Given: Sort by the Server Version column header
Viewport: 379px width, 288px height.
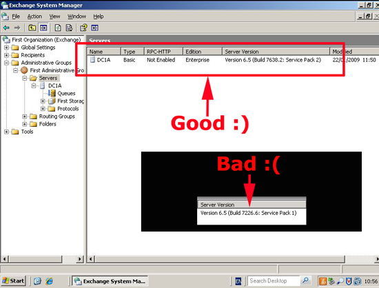Looking at the screenshot, I should pyautogui.click(x=276, y=52).
